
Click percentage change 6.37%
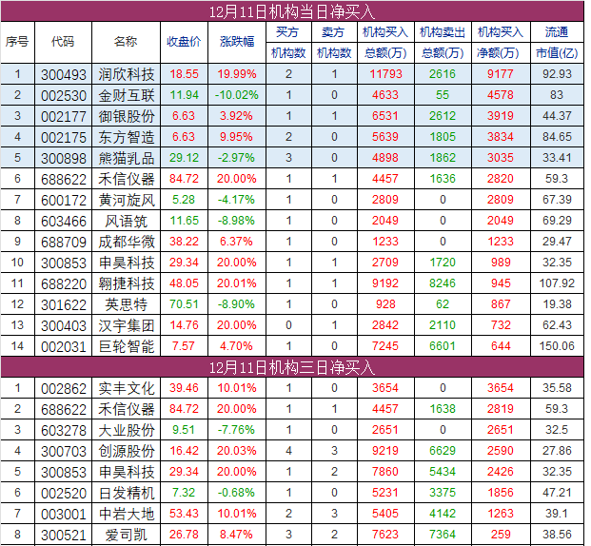coord(236,242)
